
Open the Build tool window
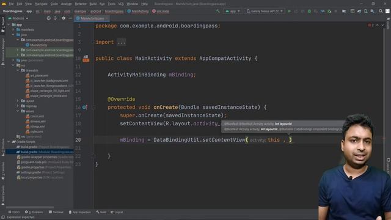(x=101, y=212)
